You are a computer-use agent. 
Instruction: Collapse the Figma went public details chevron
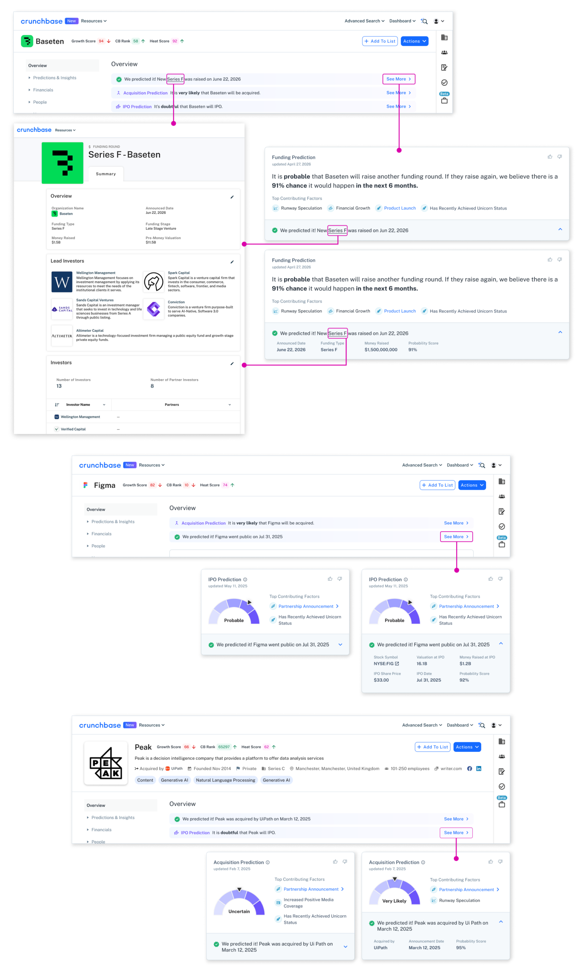point(501,644)
